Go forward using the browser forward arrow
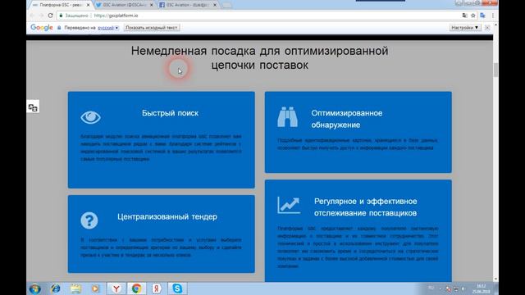525x295 pixels. (x=41, y=16)
